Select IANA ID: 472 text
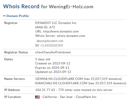 coord(45,27)
